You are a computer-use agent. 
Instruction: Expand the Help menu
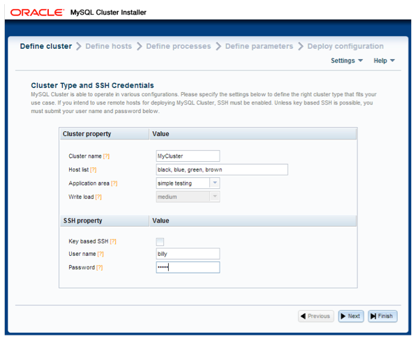(x=384, y=61)
